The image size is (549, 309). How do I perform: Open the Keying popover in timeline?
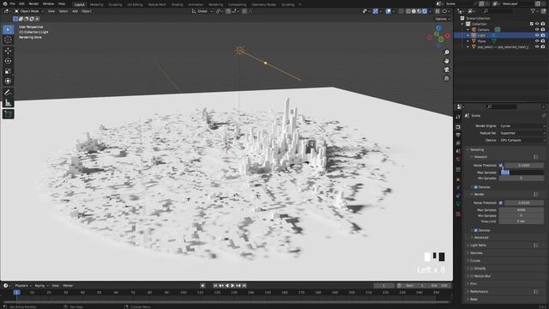[x=41, y=286]
